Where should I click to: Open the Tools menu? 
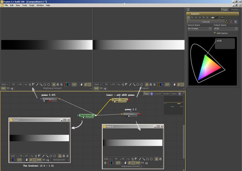[25, 5]
